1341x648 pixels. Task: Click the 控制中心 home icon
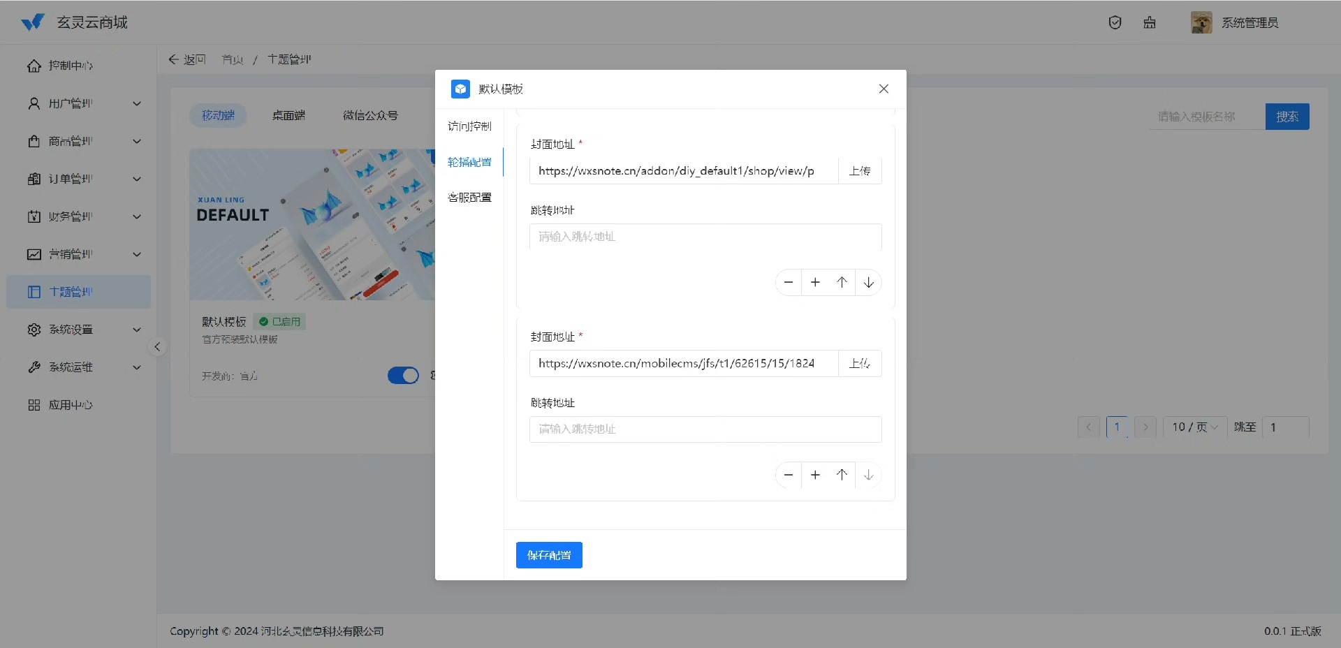(x=34, y=66)
